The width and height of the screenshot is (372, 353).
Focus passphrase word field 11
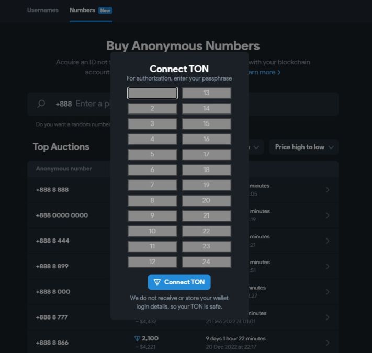(x=152, y=246)
